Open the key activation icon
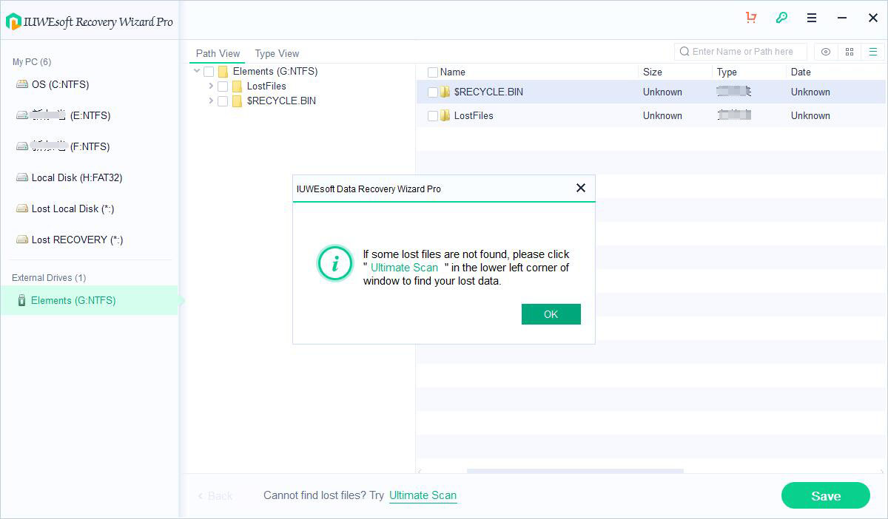Screen dimensions: 888x519 pos(781,18)
